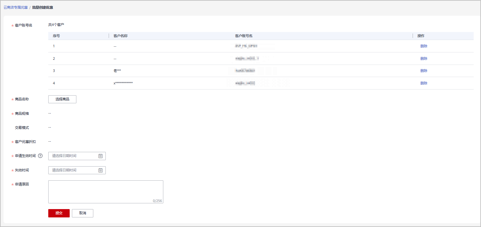Go to 云商店专属优惠 breadcrumb link
The height and width of the screenshot is (227, 481).
point(16,7)
